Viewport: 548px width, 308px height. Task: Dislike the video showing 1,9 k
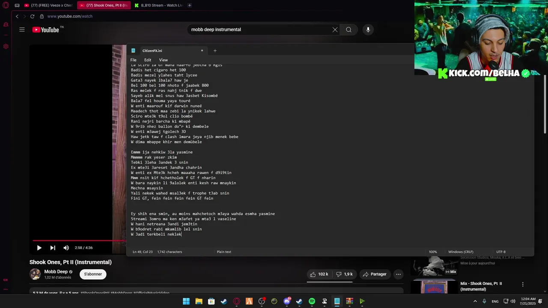[x=345, y=274]
